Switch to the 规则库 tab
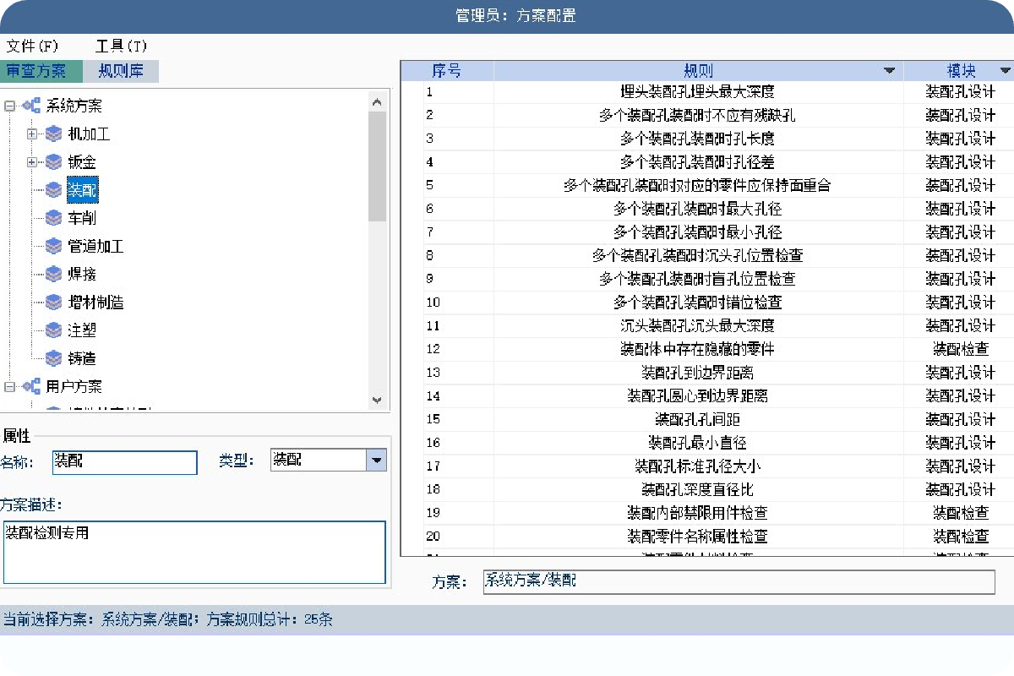 [x=121, y=71]
